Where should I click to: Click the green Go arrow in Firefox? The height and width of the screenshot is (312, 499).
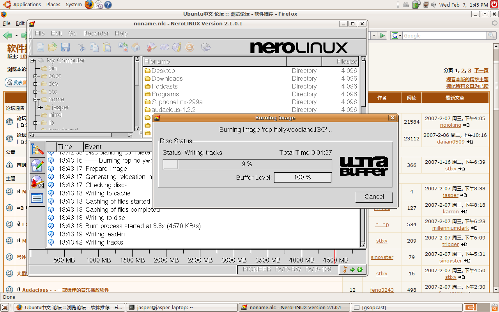[383, 35]
